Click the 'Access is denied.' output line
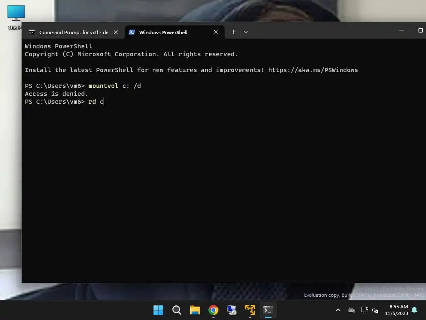This screenshot has width=426, height=320. pos(57,94)
